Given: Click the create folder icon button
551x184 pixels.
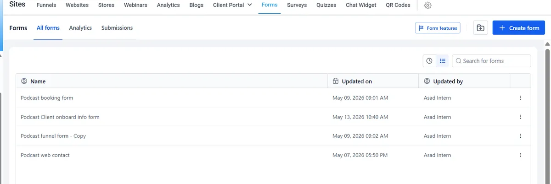Looking at the screenshot, I should 480,28.
